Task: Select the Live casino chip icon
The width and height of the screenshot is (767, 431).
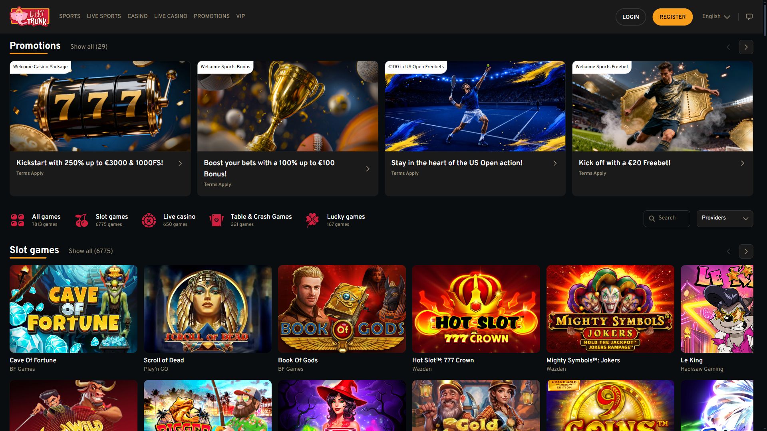Action: point(149,220)
